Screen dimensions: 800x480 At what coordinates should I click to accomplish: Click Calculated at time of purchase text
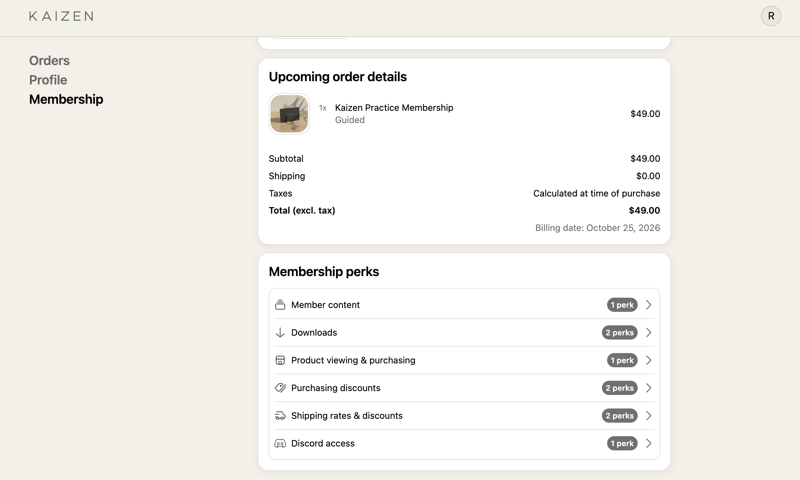pos(596,193)
